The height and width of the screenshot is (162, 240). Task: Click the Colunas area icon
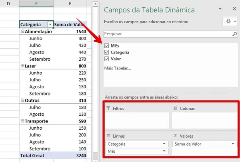tap(175, 108)
